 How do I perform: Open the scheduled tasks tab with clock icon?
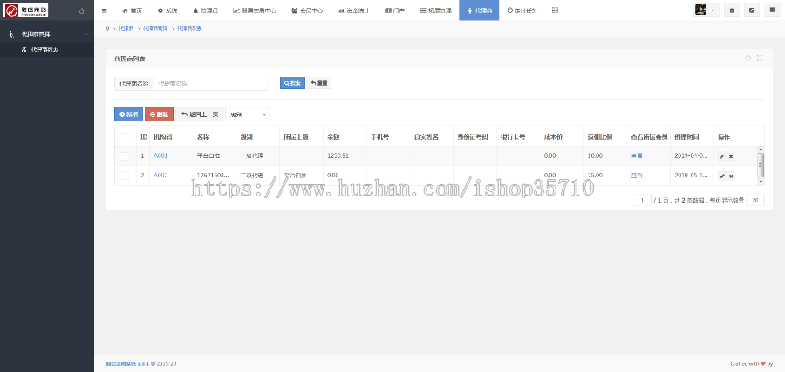pyautogui.click(x=522, y=10)
